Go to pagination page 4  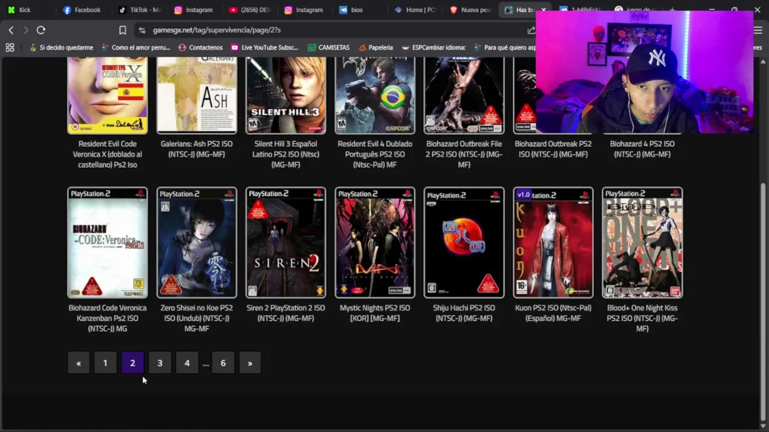pyautogui.click(x=187, y=363)
